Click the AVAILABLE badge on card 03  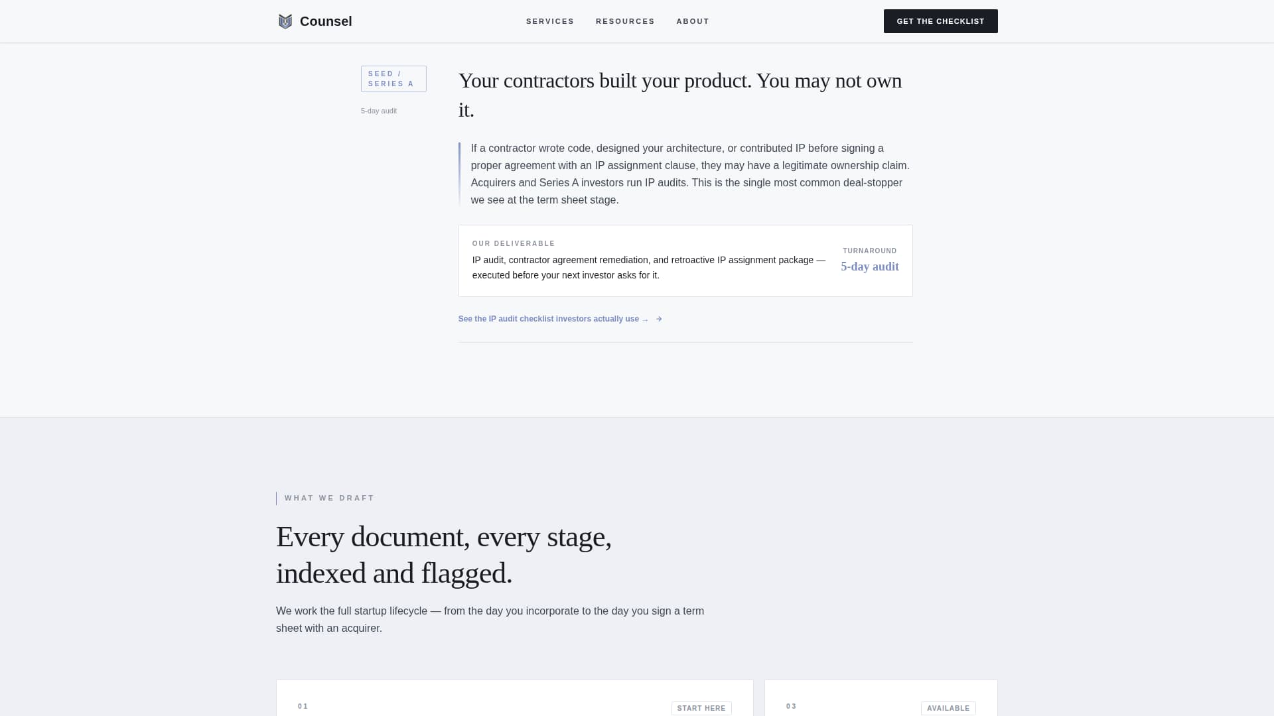(x=948, y=708)
